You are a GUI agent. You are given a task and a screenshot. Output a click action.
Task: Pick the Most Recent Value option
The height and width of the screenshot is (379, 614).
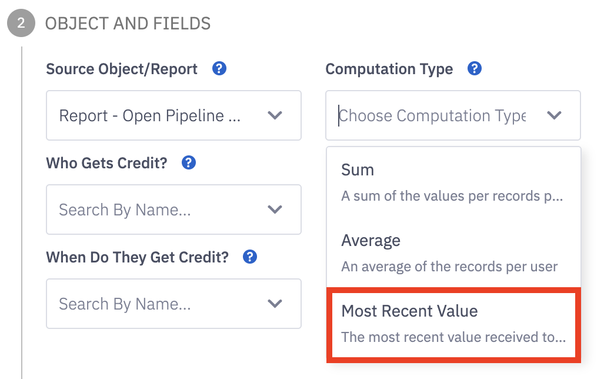[453, 324]
